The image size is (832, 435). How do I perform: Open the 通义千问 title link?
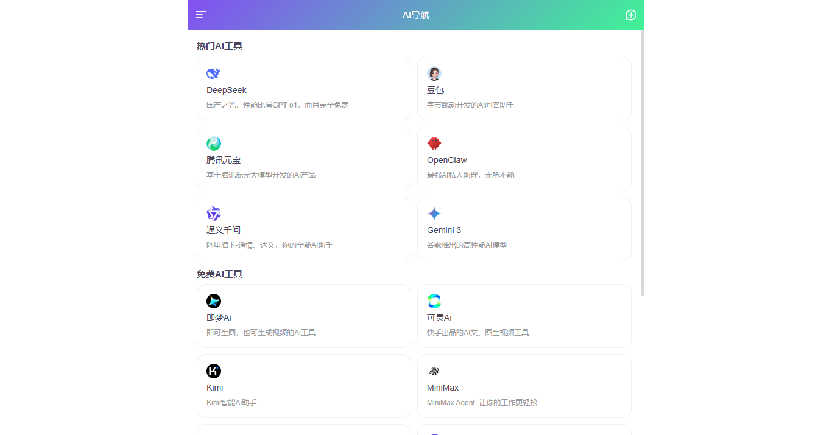point(224,230)
